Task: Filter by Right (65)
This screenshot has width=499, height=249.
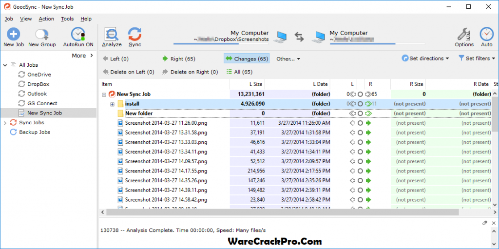Action: (179, 58)
